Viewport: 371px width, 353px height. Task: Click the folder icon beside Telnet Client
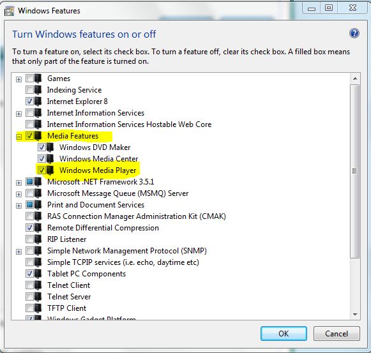point(38,285)
